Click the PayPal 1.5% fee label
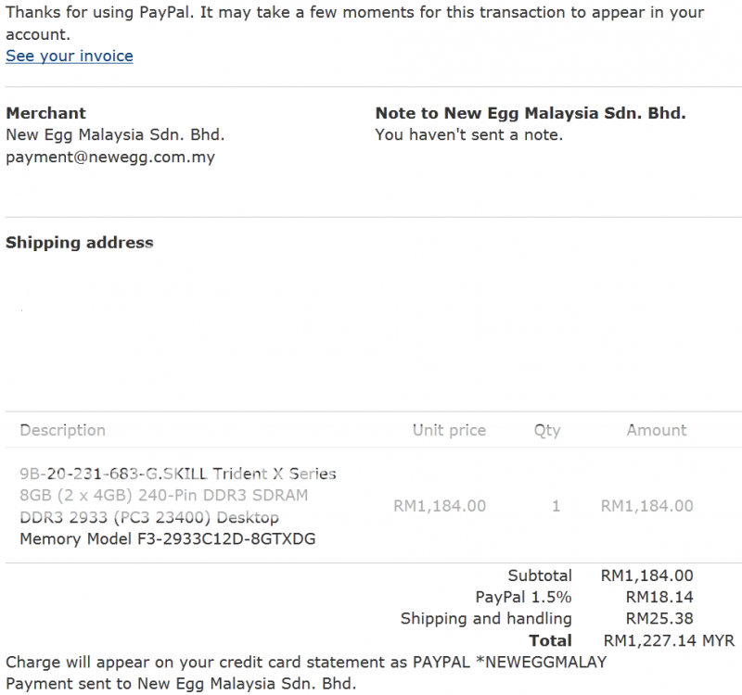The image size is (742, 695). coord(523,598)
